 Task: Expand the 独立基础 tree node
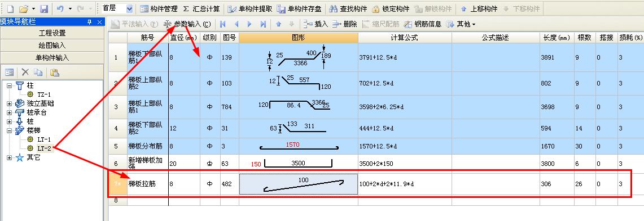9,103
